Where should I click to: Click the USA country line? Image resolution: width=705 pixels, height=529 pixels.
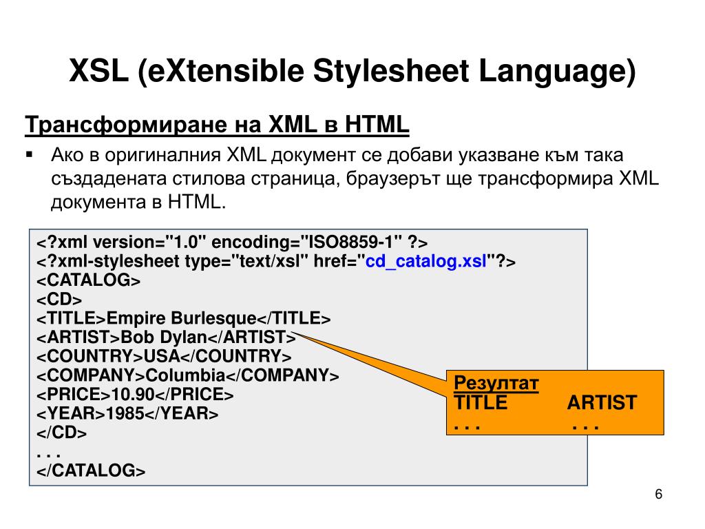click(164, 357)
